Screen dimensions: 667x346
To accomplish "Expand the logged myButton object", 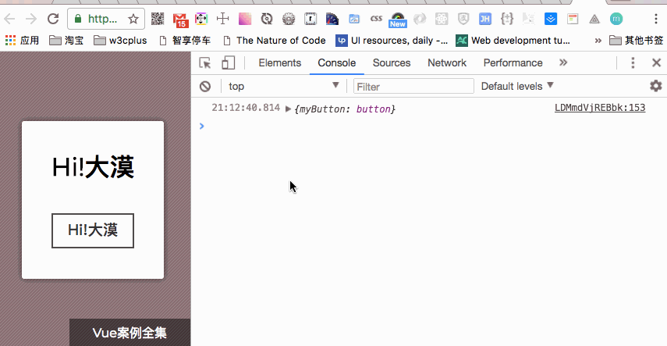I will point(288,109).
